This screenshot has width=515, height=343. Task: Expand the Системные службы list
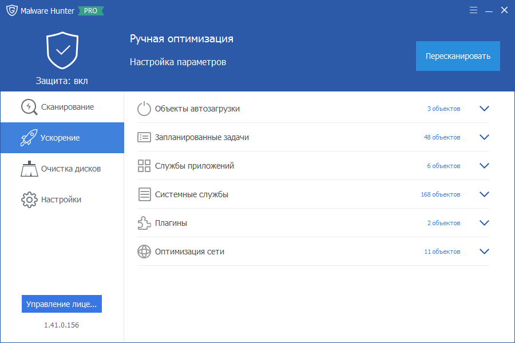[484, 194]
